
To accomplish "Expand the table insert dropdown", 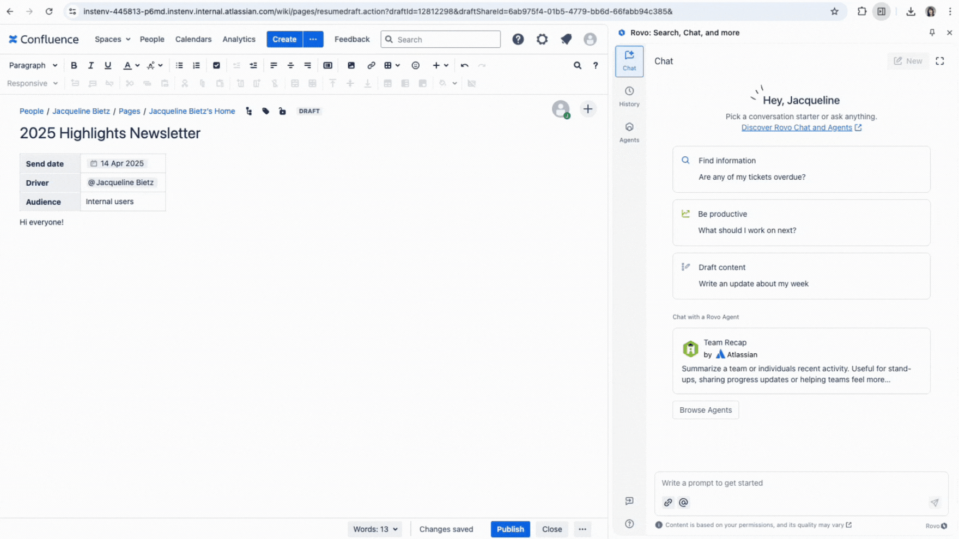I will pos(397,65).
